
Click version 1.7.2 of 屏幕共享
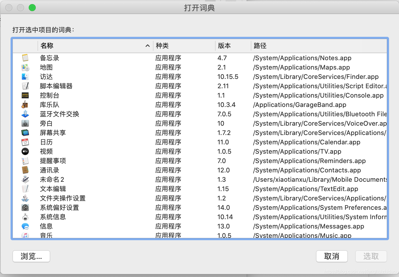(224, 133)
